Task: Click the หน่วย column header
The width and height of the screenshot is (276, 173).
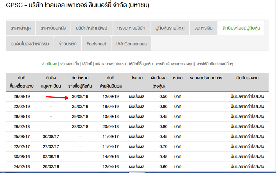Action: coord(178,78)
